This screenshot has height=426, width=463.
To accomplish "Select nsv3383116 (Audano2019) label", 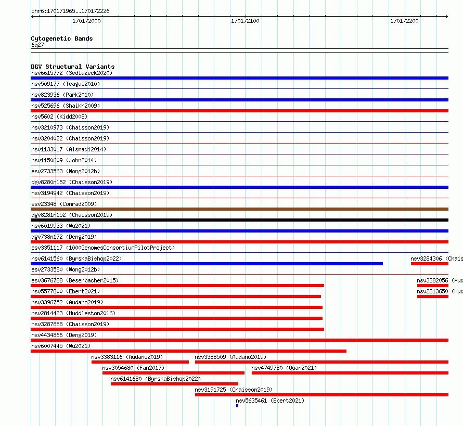I will click(127, 357).
